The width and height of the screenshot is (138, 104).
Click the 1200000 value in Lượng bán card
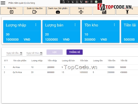52,40
